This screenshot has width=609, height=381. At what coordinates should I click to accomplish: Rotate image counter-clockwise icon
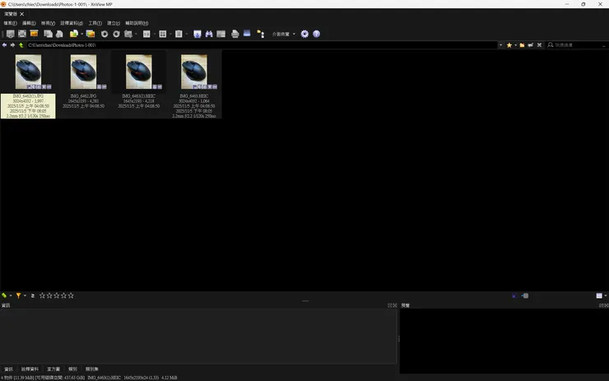pyautogui.click(x=105, y=35)
